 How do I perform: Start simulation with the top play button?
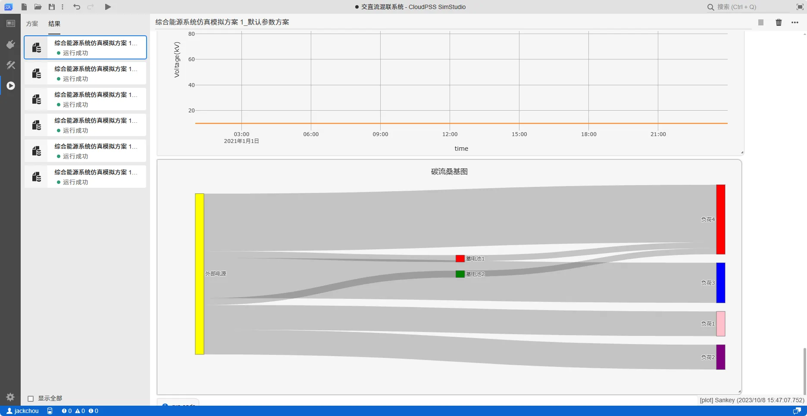108,7
